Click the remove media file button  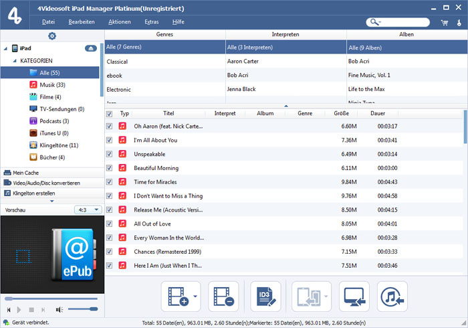click(x=223, y=296)
